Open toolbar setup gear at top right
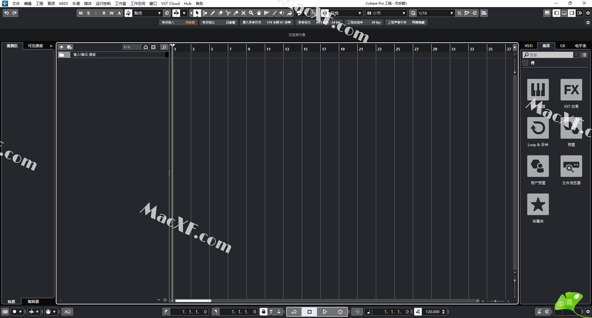This screenshot has width=592, height=318. [588, 13]
